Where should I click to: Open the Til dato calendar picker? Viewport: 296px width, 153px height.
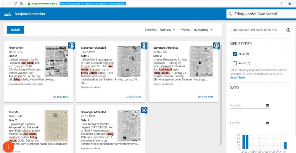click(268, 123)
